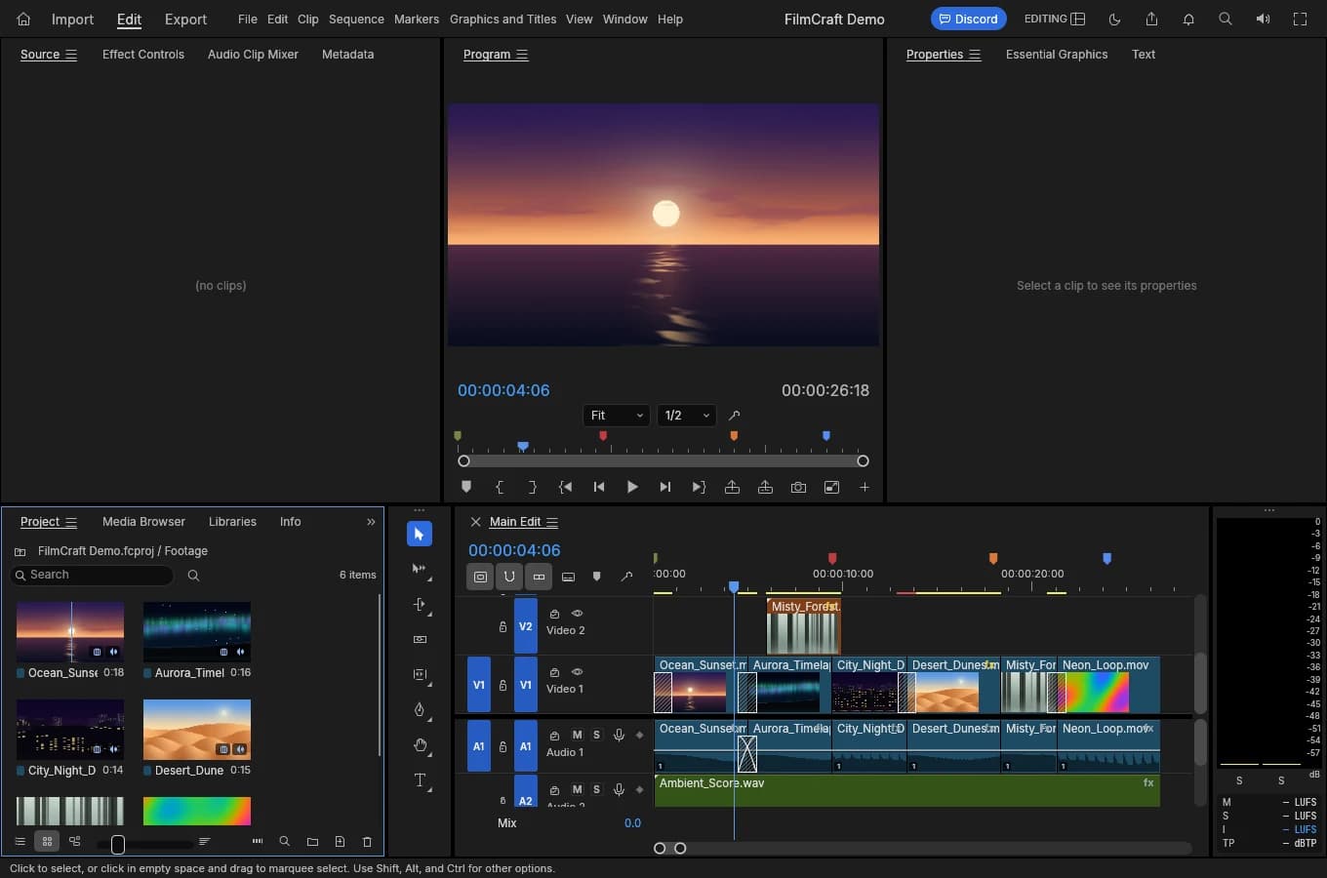Screen dimensions: 1327x878
Task: Click New Bin folder icon in Project panel
Action: [312, 841]
